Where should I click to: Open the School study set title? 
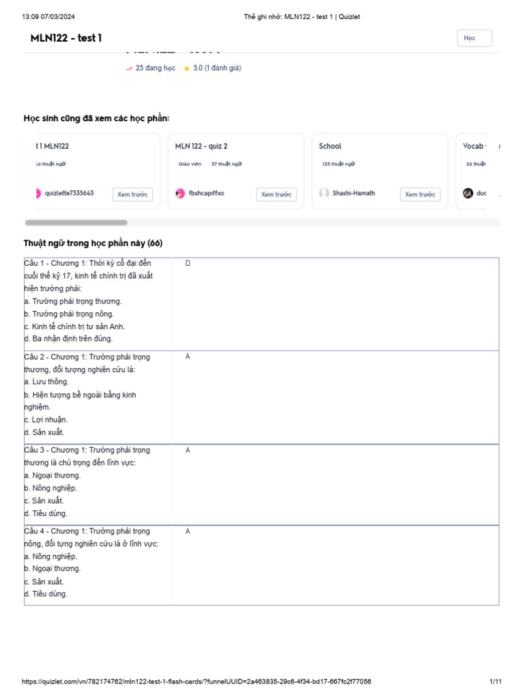click(330, 146)
